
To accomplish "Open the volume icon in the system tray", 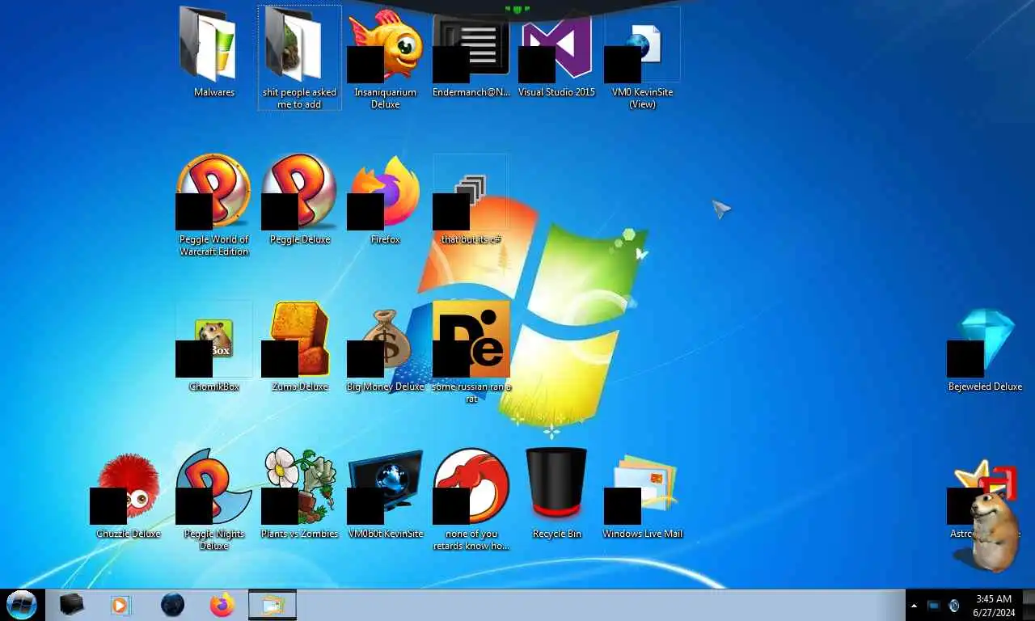I will [x=954, y=606].
